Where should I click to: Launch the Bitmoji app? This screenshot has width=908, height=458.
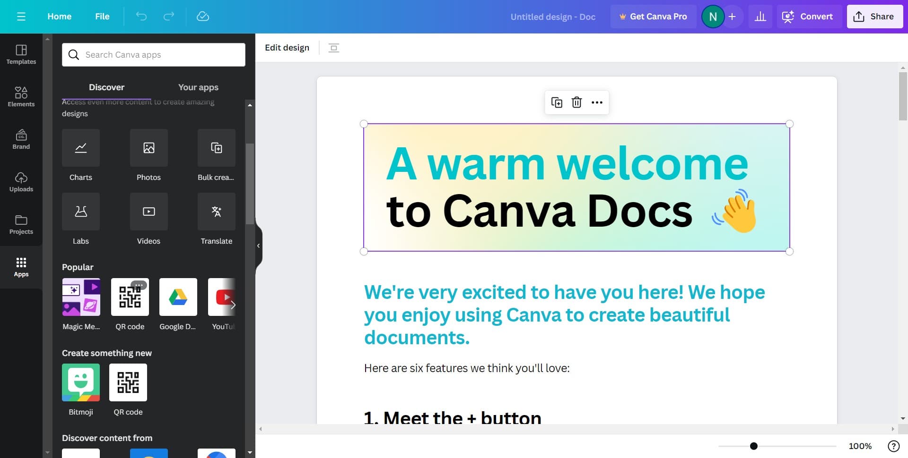tap(81, 382)
